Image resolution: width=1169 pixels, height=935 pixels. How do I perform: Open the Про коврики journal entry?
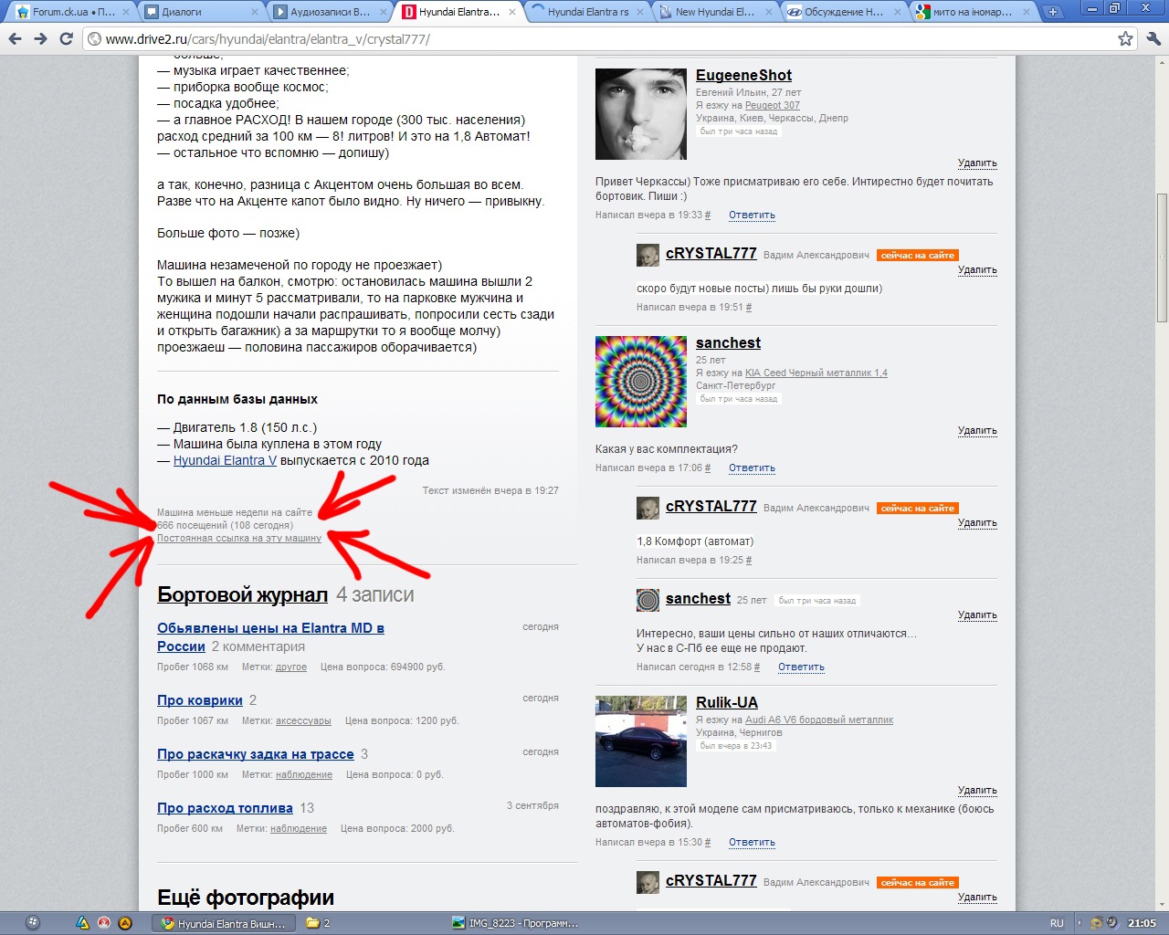click(200, 701)
